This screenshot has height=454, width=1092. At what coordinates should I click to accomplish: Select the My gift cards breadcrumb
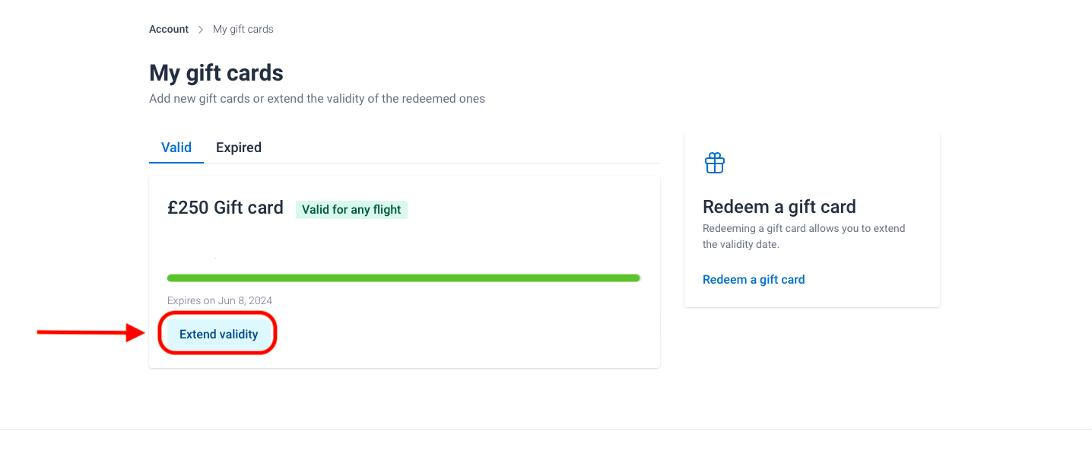[x=243, y=30]
